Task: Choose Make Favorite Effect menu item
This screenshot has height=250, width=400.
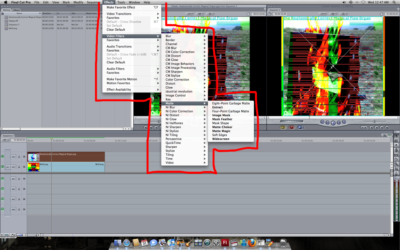Action: pos(132,7)
